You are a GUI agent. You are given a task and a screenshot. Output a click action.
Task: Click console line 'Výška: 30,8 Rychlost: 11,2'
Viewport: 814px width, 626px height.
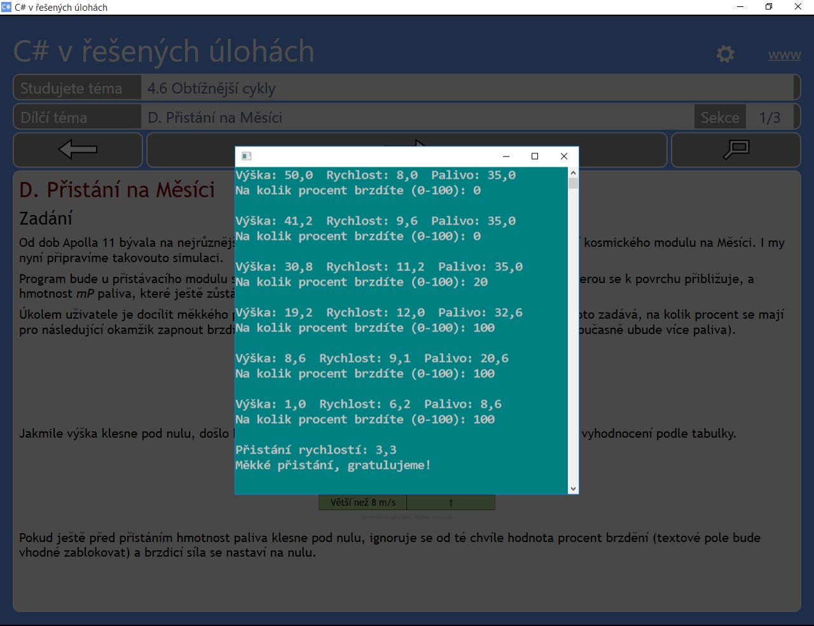(379, 267)
